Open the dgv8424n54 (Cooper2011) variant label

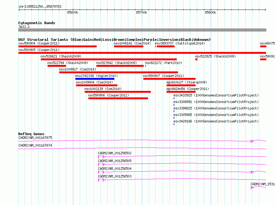188,89
